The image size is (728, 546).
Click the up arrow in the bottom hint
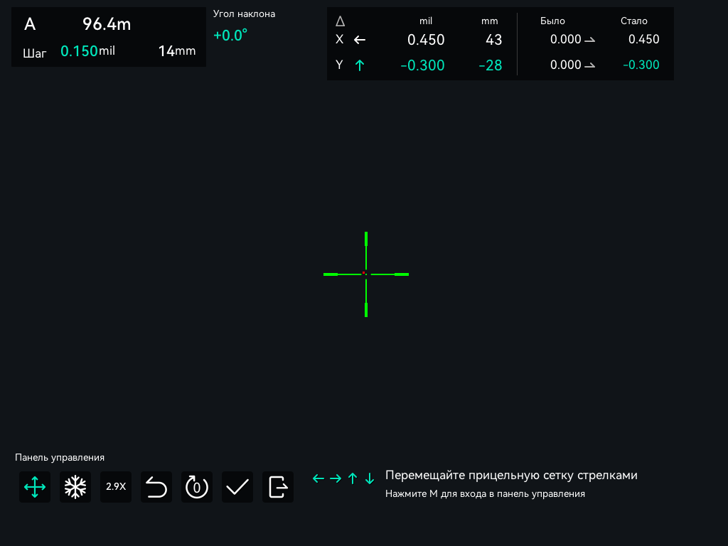pyautogui.click(x=353, y=478)
